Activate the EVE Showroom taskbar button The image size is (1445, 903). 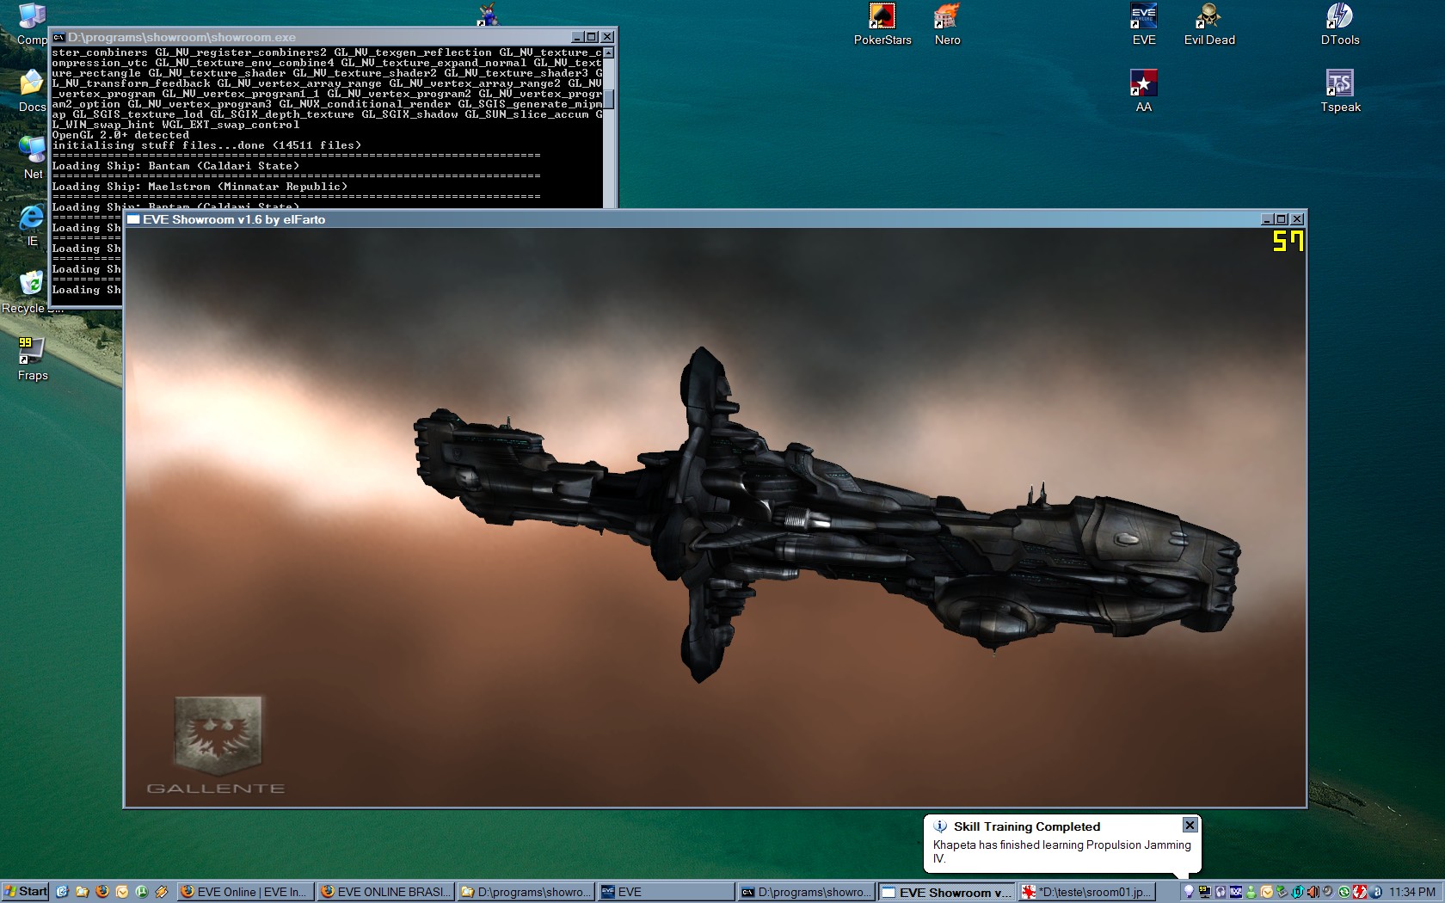tap(947, 892)
